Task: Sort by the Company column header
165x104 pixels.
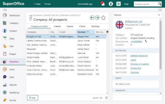Action: pos(37,32)
